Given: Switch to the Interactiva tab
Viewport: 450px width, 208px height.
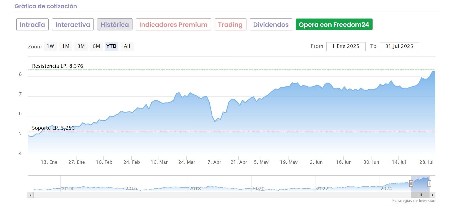Looking at the screenshot, I should coord(73,25).
